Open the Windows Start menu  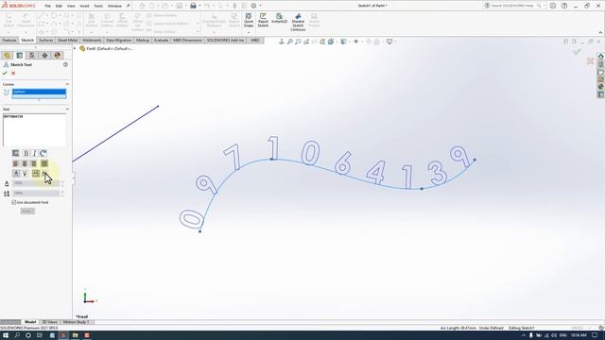[6, 335]
